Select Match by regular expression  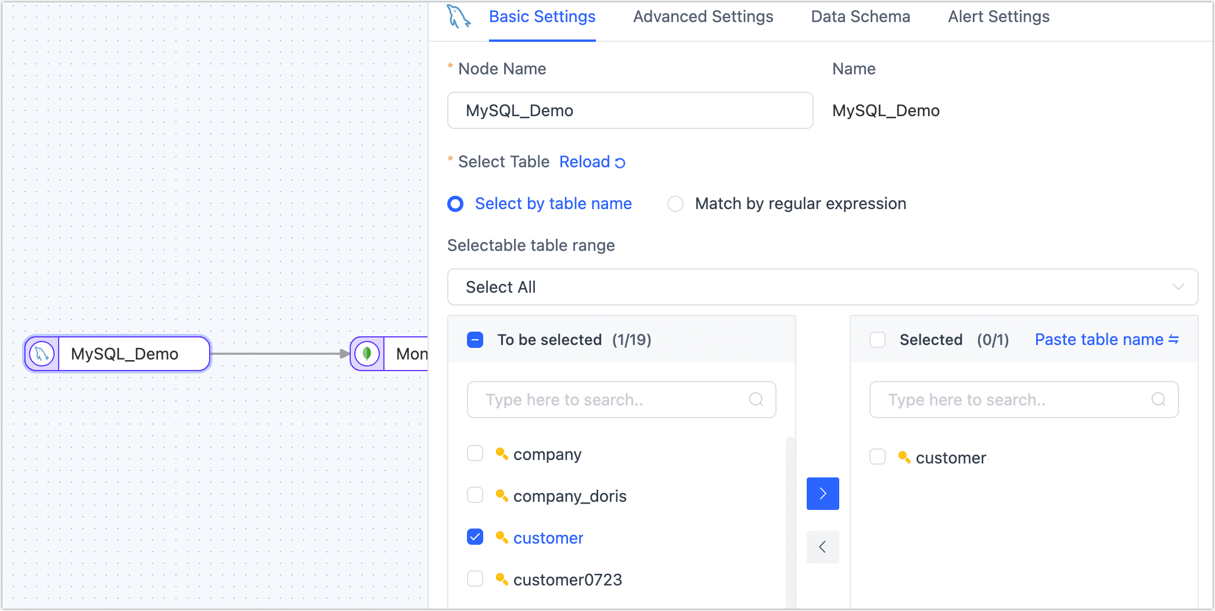point(675,204)
